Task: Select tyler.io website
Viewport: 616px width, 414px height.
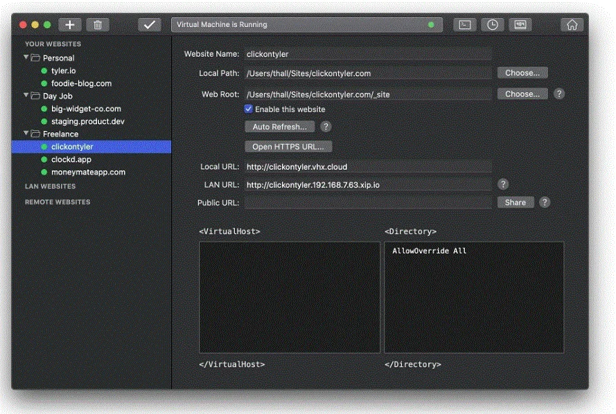Action: pos(91,71)
